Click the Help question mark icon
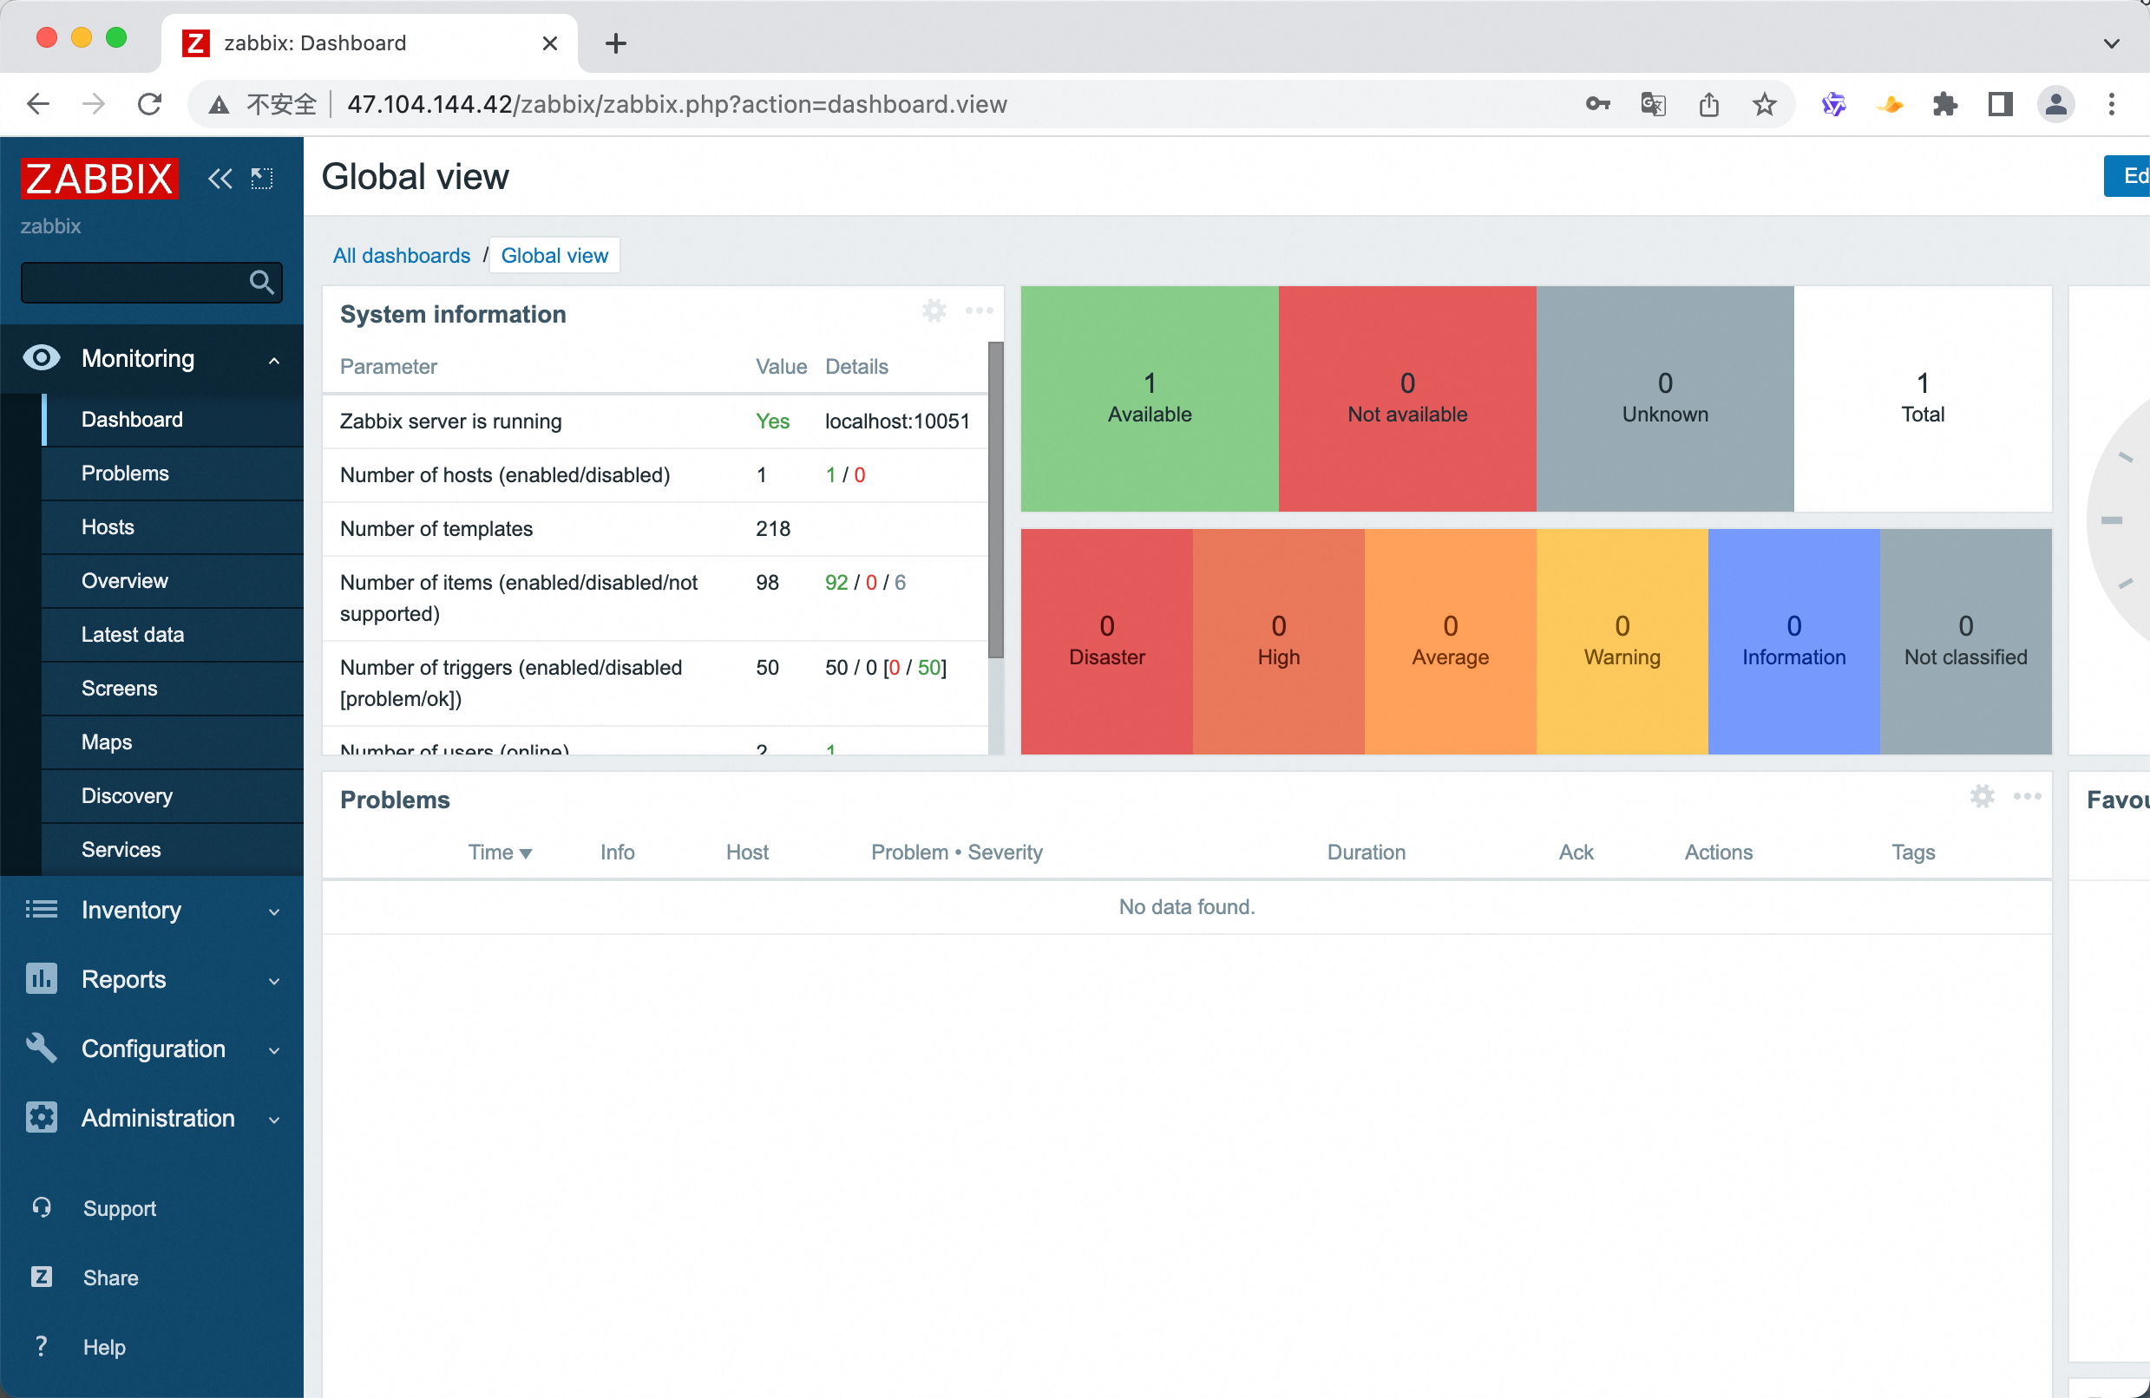The image size is (2150, 1398). pyautogui.click(x=42, y=1346)
